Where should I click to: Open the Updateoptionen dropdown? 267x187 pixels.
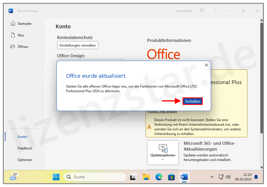163,153
